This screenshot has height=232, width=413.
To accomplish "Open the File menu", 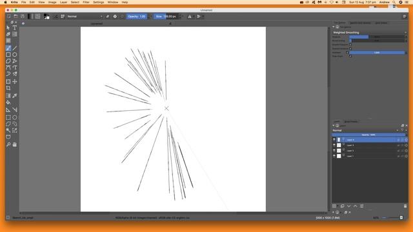I will (23, 2).
